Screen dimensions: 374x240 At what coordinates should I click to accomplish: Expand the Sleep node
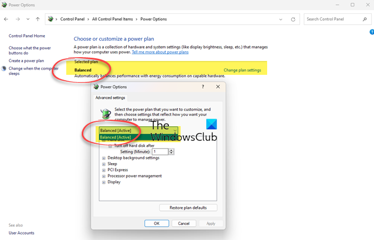click(104, 164)
